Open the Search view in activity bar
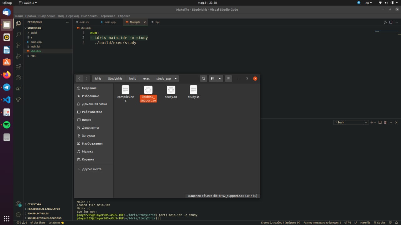 18,34
